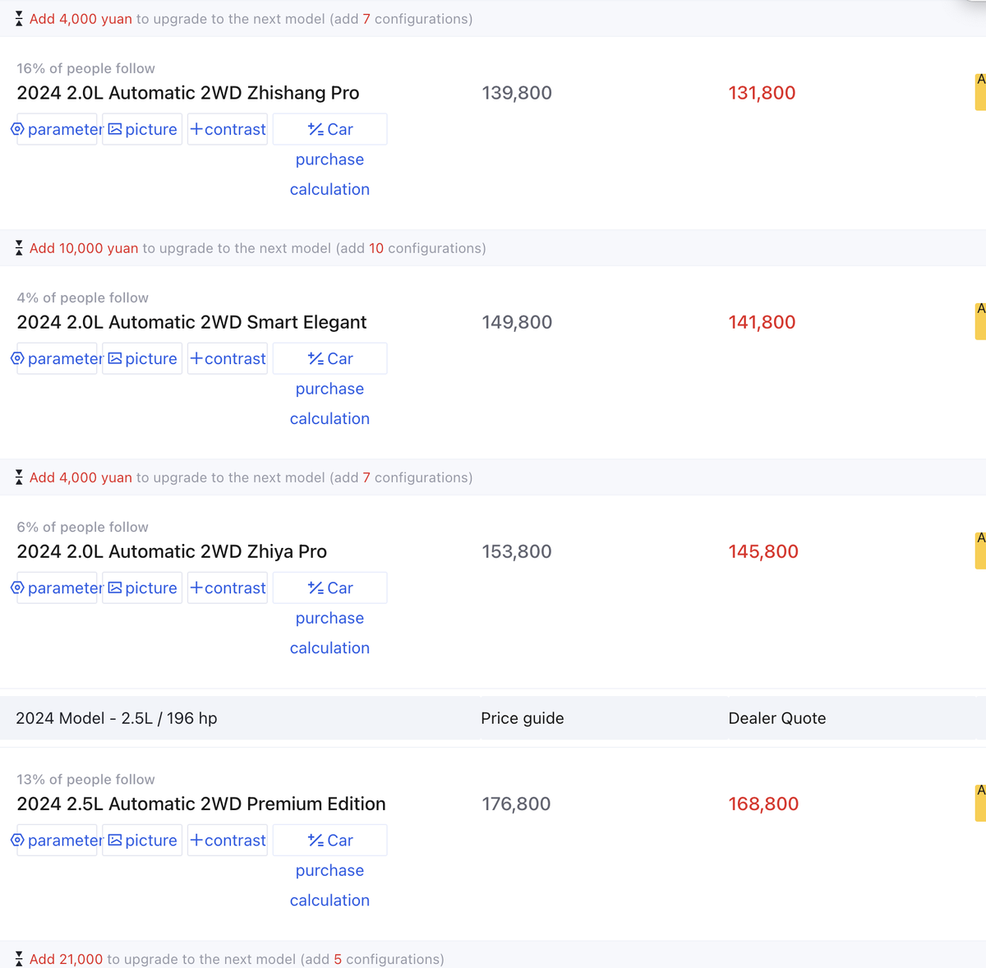Open the 2024 2.0L Automatic 2WD Zhishang Pro model
Viewport: 986px width, 968px height.
tap(188, 93)
